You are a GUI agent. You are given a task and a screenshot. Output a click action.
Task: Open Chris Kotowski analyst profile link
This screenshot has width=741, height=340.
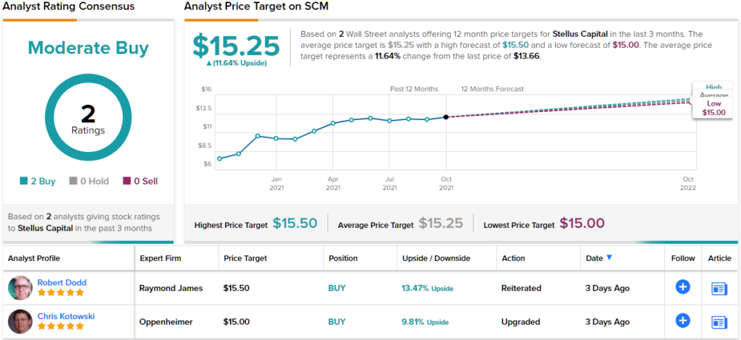tap(66, 315)
